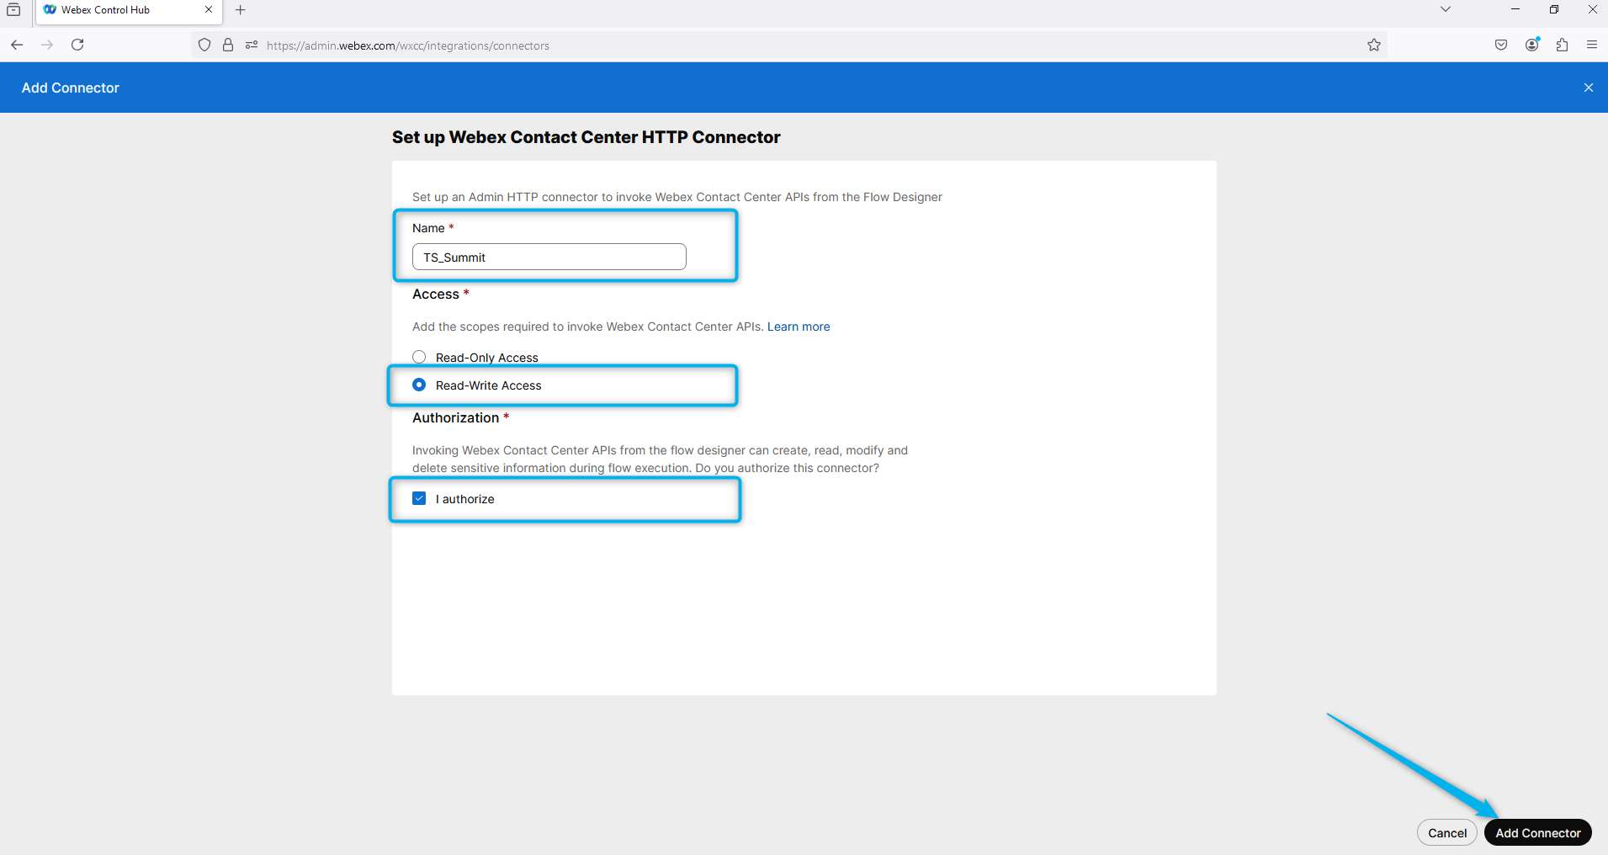Expand the list all tabs chevron
1608x855 pixels.
coord(1446,9)
